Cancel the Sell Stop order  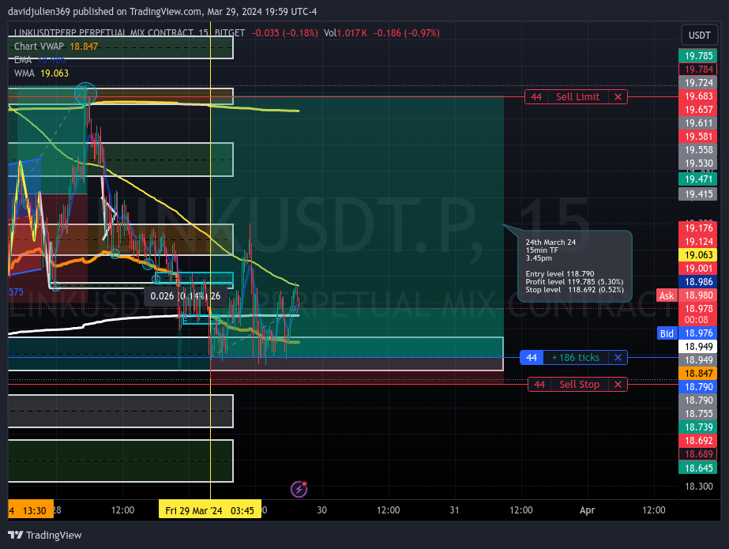click(x=618, y=385)
